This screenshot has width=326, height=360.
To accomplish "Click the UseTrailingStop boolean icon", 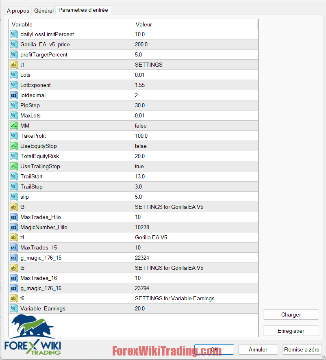I will 14,166.
